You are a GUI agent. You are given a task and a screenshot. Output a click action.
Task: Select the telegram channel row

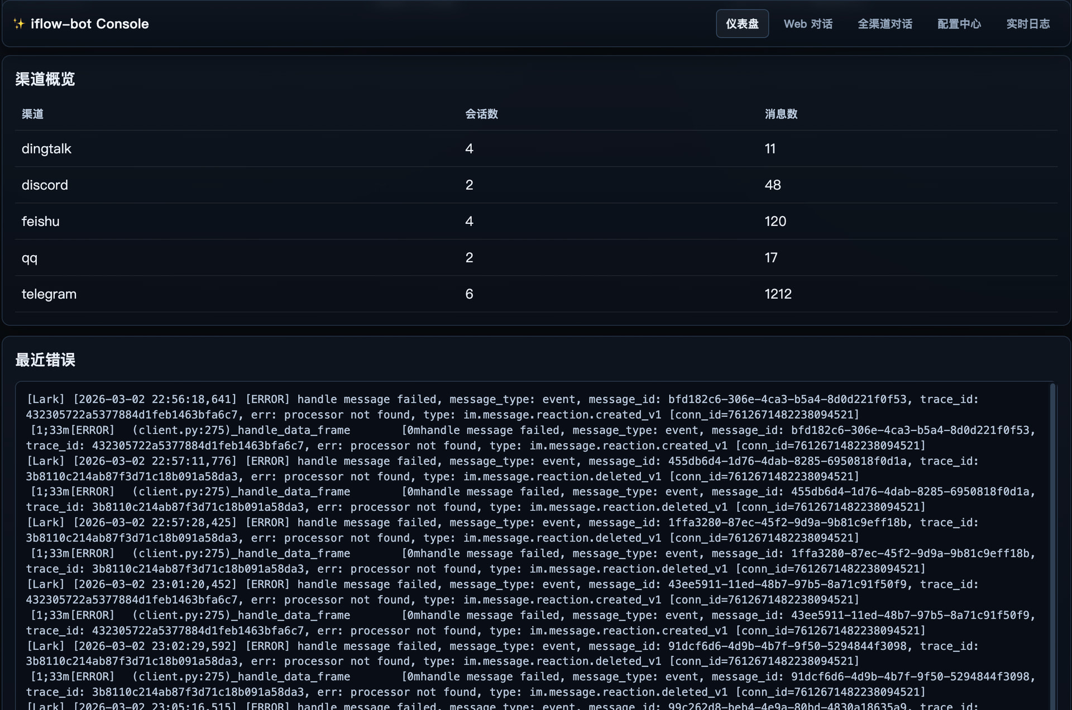pyautogui.click(x=49, y=294)
